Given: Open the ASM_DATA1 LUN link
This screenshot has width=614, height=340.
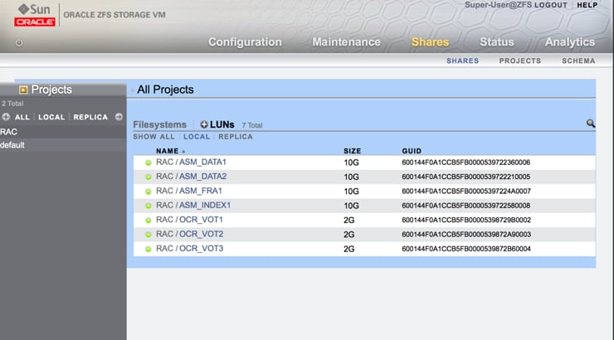Looking at the screenshot, I should pos(202,162).
